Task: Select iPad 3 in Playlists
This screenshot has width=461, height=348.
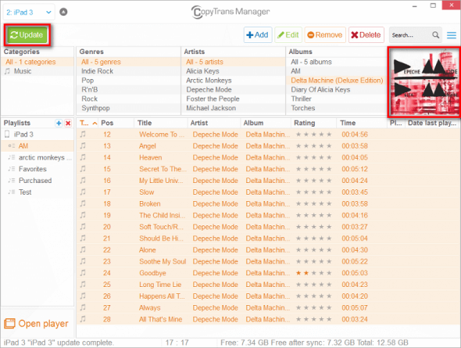Action: (x=38, y=135)
